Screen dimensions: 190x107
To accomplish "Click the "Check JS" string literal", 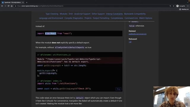I will click(x=83, y=89).
